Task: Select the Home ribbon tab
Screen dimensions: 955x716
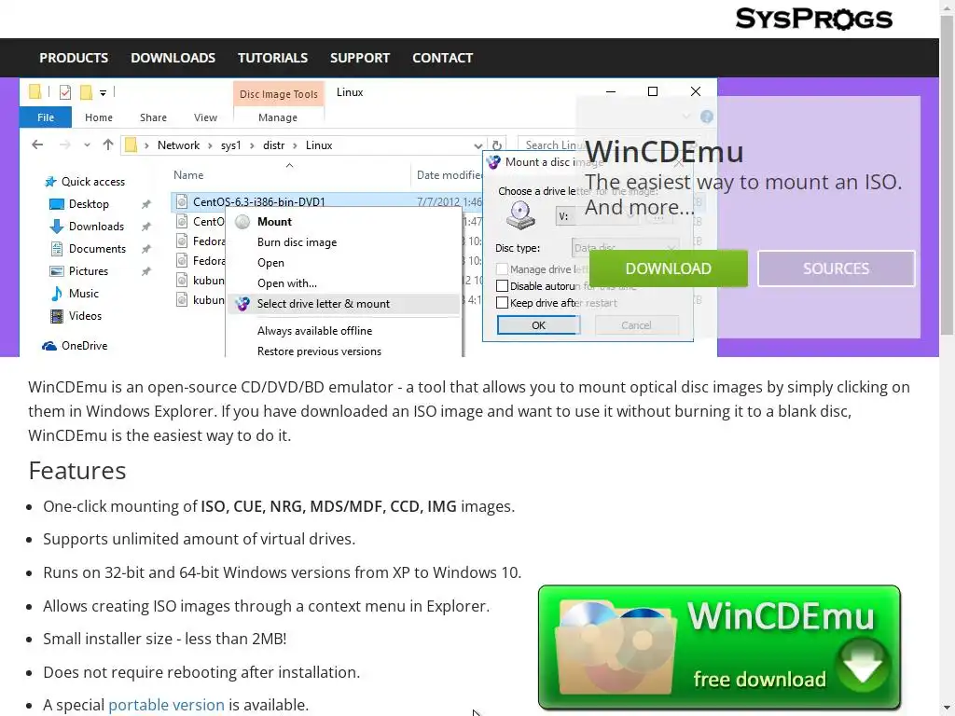Action: [x=99, y=117]
